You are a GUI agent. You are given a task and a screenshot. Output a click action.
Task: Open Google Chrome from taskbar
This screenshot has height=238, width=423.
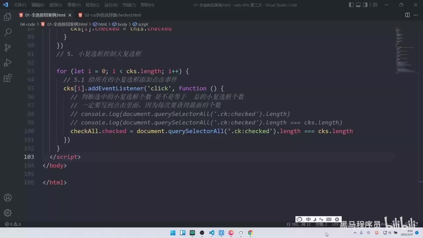[250, 233]
